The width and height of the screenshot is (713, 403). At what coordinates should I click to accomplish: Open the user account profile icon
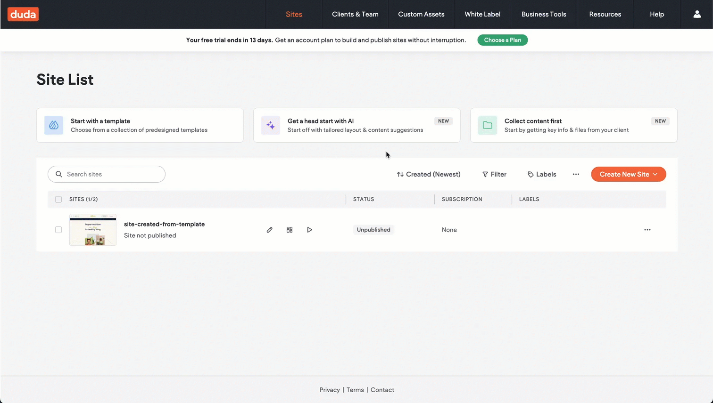696,14
